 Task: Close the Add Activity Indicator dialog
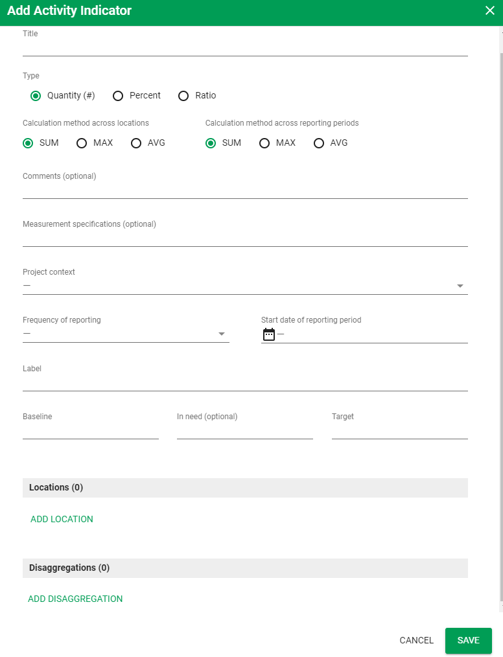pos(489,10)
